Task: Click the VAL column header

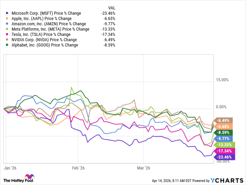Action: point(111,8)
